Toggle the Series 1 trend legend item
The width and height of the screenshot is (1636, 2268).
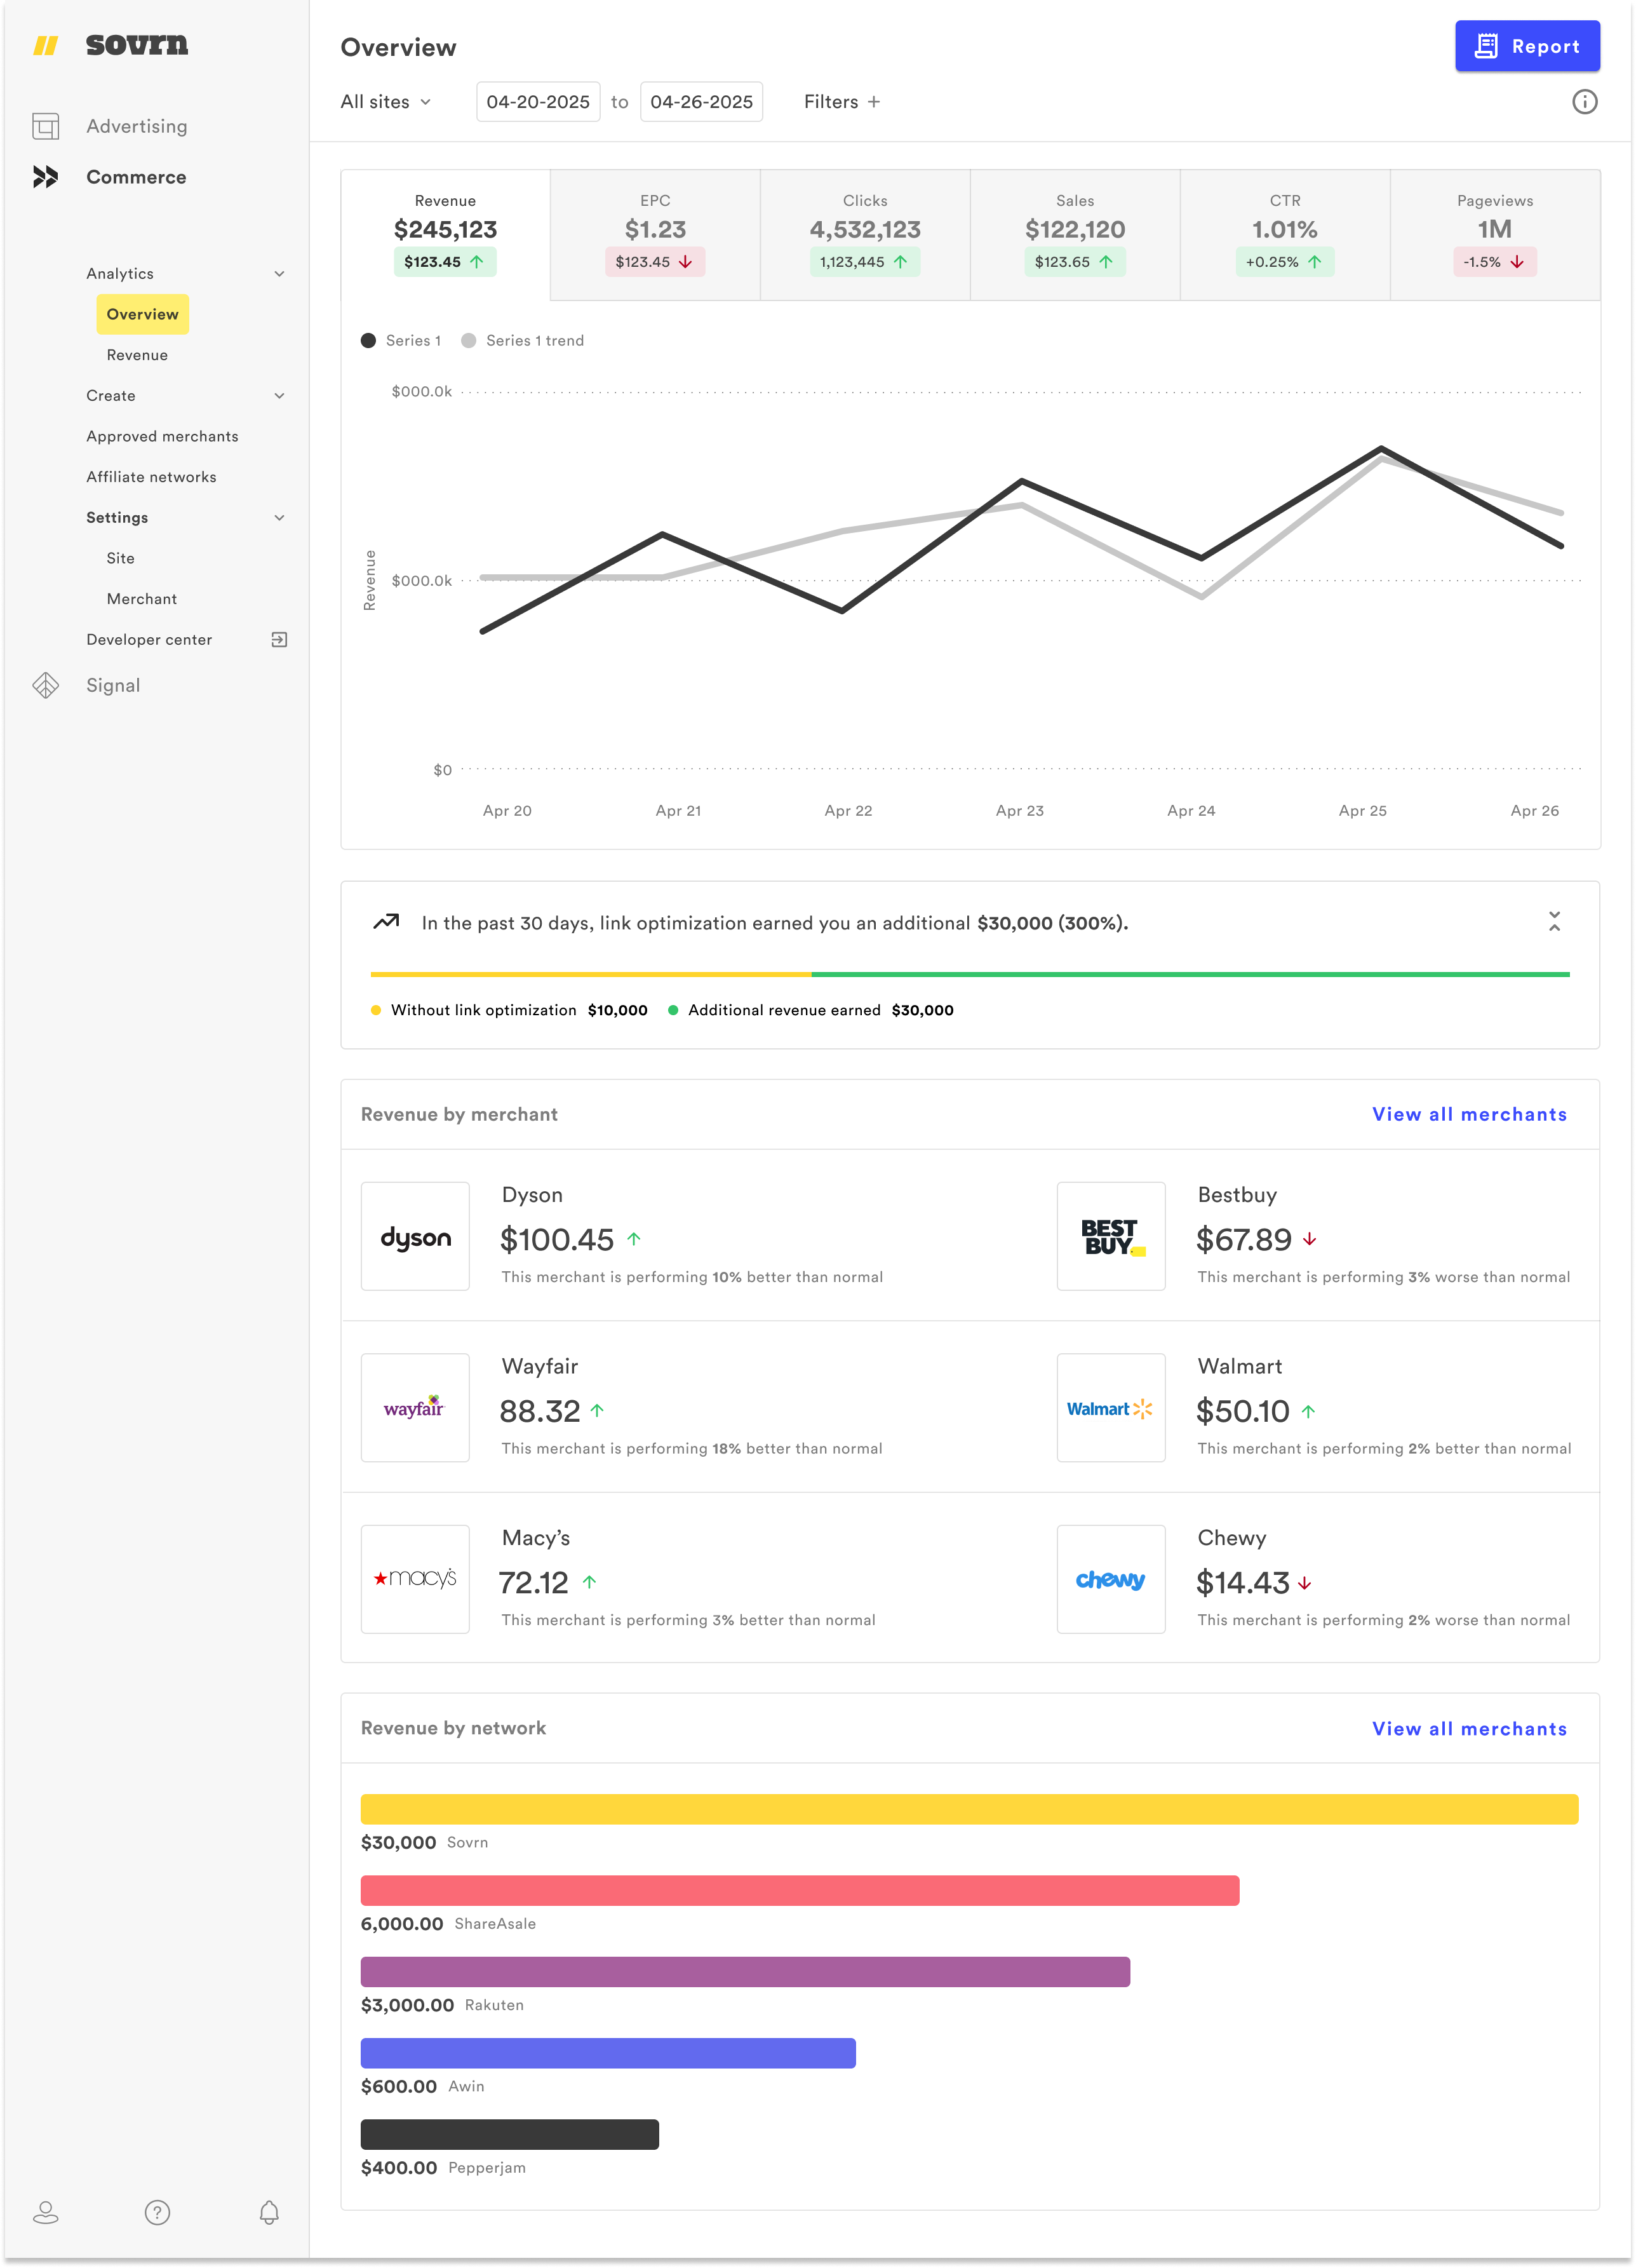click(523, 340)
